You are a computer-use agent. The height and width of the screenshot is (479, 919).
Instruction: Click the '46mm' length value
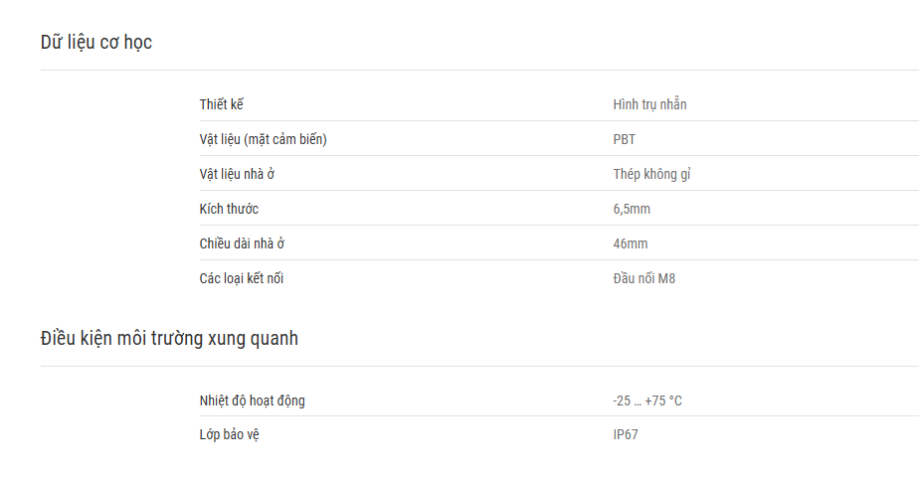pos(631,243)
